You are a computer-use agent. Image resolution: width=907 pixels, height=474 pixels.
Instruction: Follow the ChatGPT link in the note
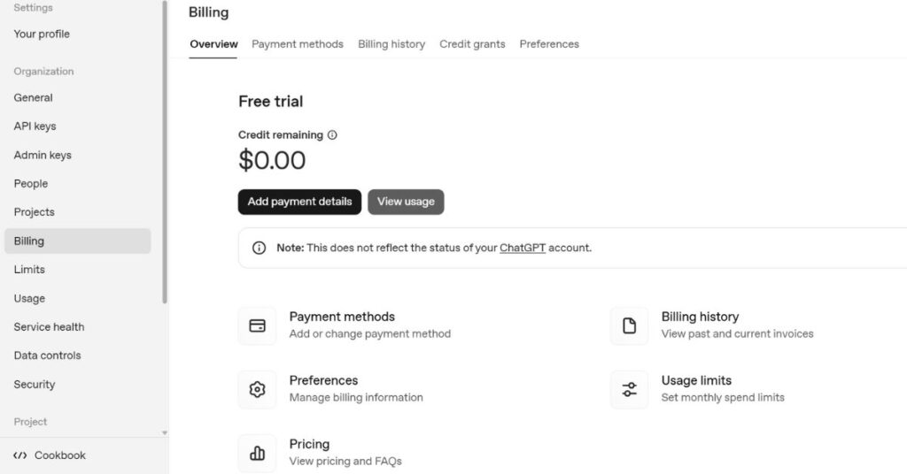click(x=522, y=248)
